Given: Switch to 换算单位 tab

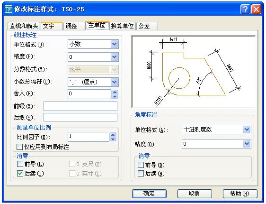Looking at the screenshot, I should click(x=122, y=26).
